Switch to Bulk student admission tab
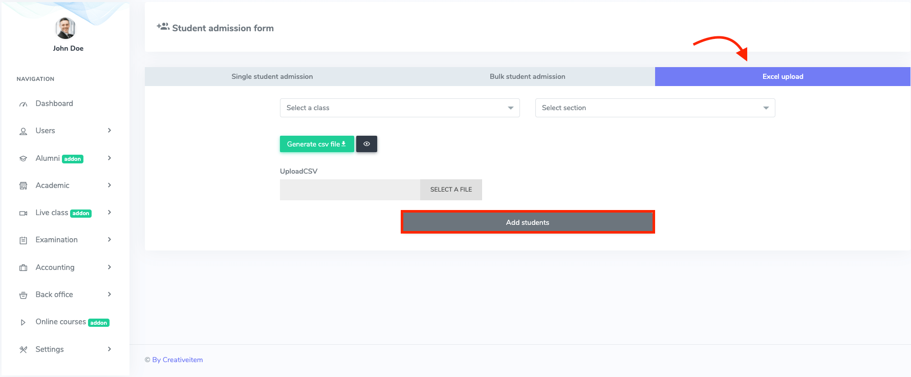The width and height of the screenshot is (911, 377). coord(527,77)
